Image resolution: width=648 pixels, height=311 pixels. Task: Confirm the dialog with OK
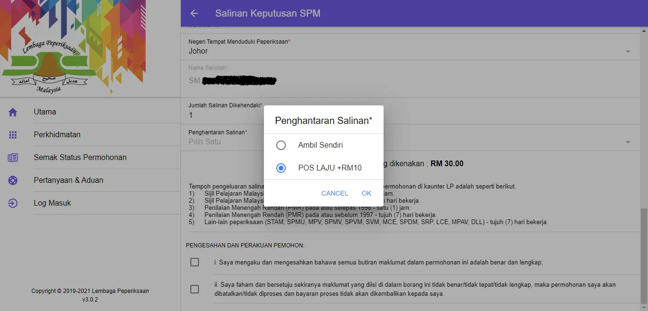[366, 193]
